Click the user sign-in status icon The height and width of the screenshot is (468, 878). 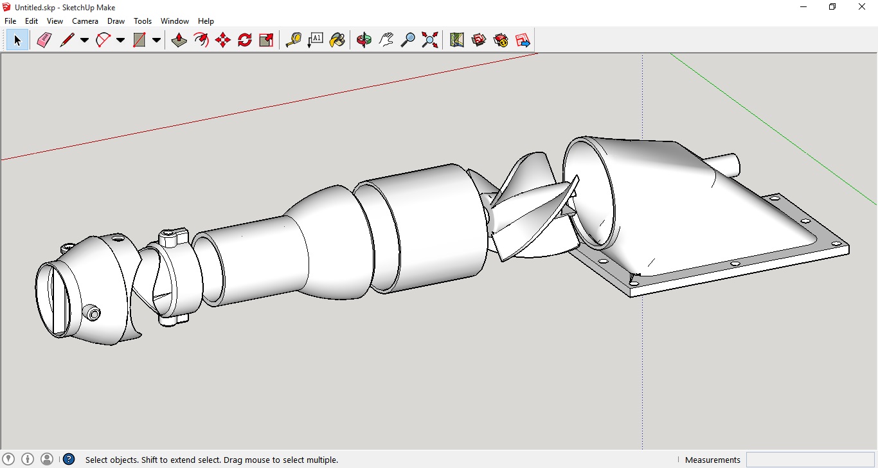point(47,459)
